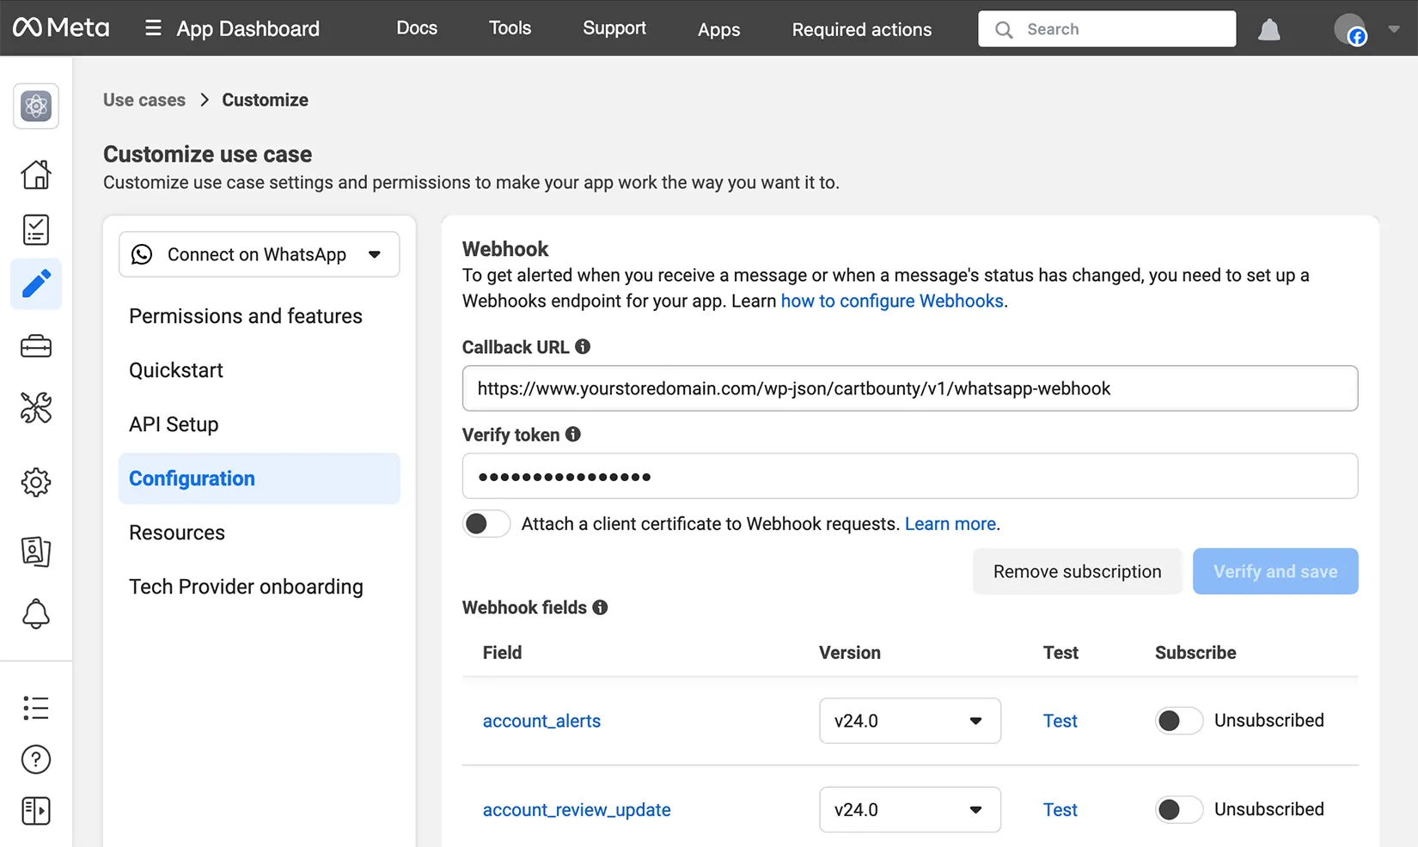Open the version dropdown for account_review_update
The height and width of the screenshot is (847, 1418).
909,809
